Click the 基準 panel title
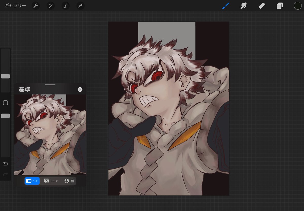This screenshot has width=304, height=211. pyautogui.click(x=25, y=89)
